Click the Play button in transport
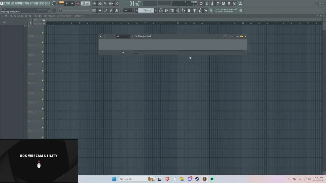Screen dimensions: 326x183 click(x=67, y=4)
